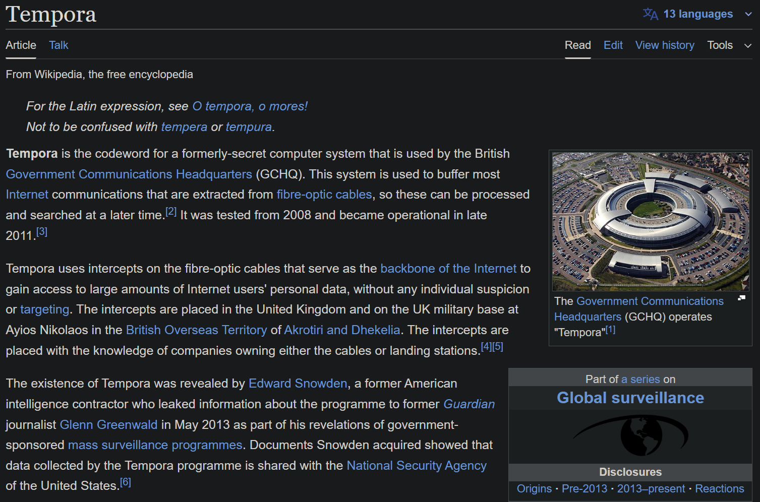
Task: Click the italic Guardian link
Action: coord(469,404)
